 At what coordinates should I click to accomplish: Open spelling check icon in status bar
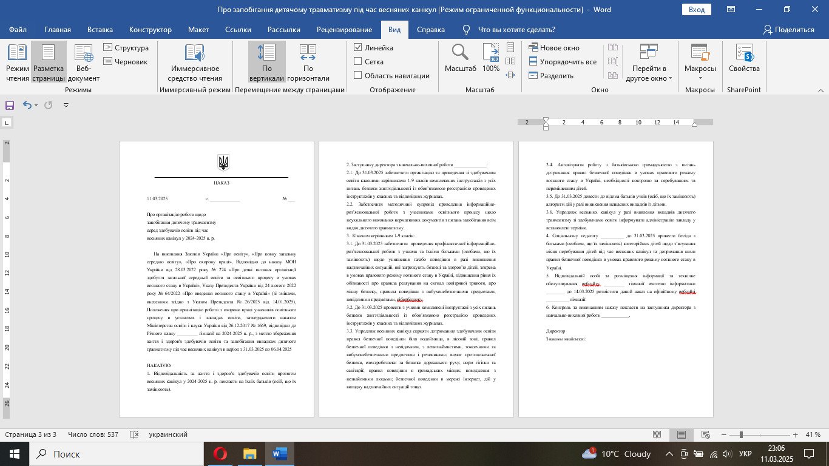coord(134,435)
